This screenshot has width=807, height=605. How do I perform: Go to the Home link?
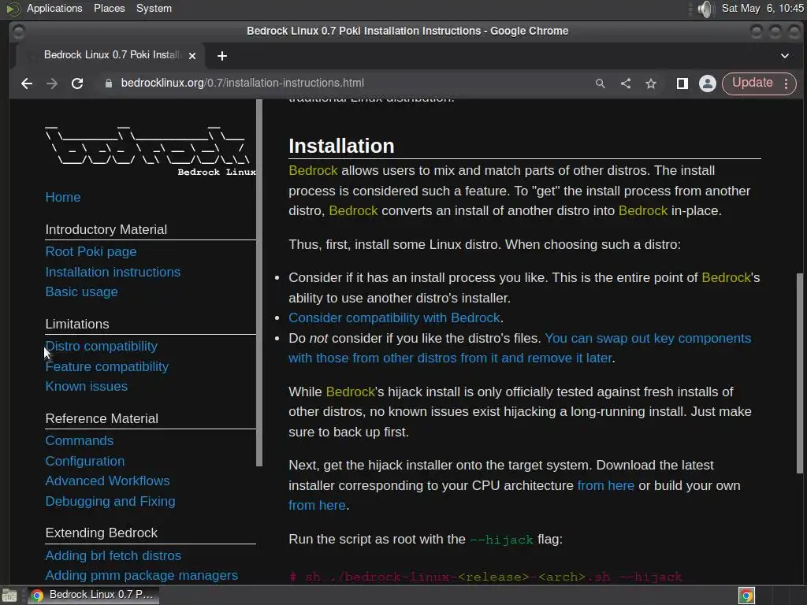point(63,197)
